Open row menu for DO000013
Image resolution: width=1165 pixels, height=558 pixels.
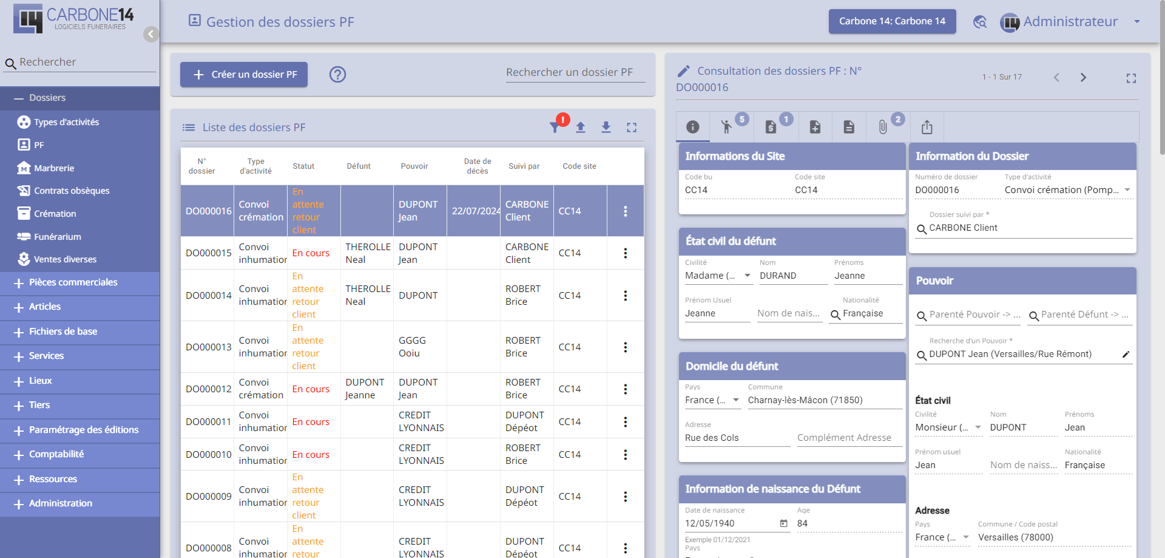coord(626,347)
